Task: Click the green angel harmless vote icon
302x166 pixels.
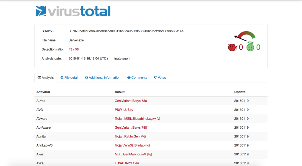Action: pyautogui.click(x=250, y=47)
